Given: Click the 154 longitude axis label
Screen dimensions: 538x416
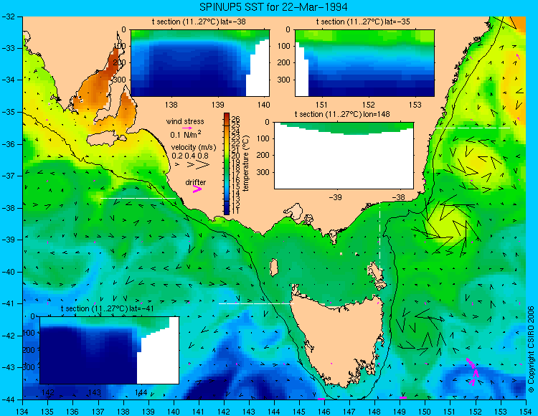Looking at the screenshot, I should (526, 412).
